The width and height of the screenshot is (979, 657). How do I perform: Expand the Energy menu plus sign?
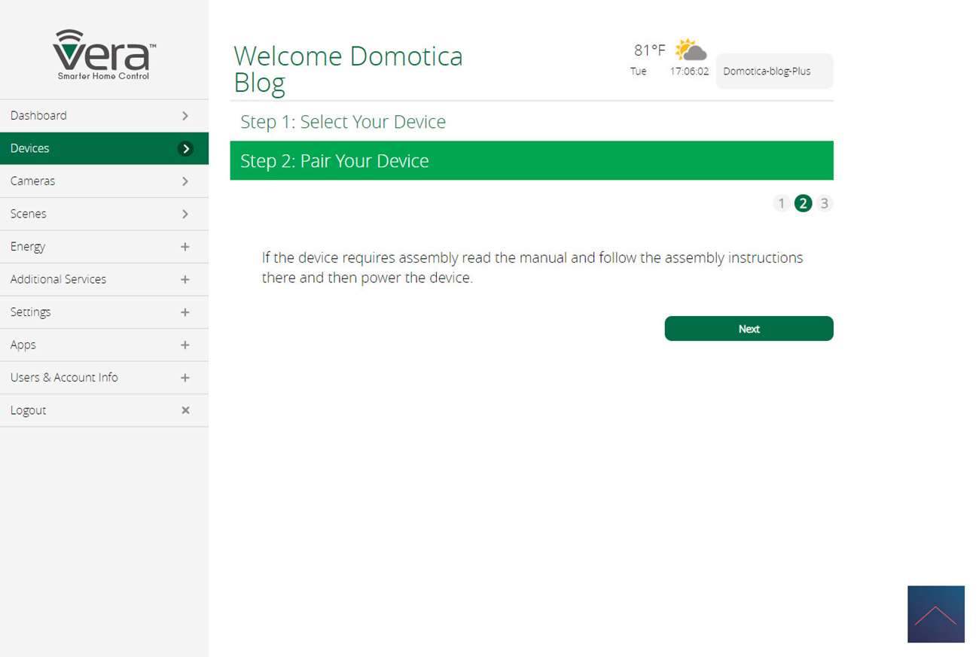click(x=185, y=247)
